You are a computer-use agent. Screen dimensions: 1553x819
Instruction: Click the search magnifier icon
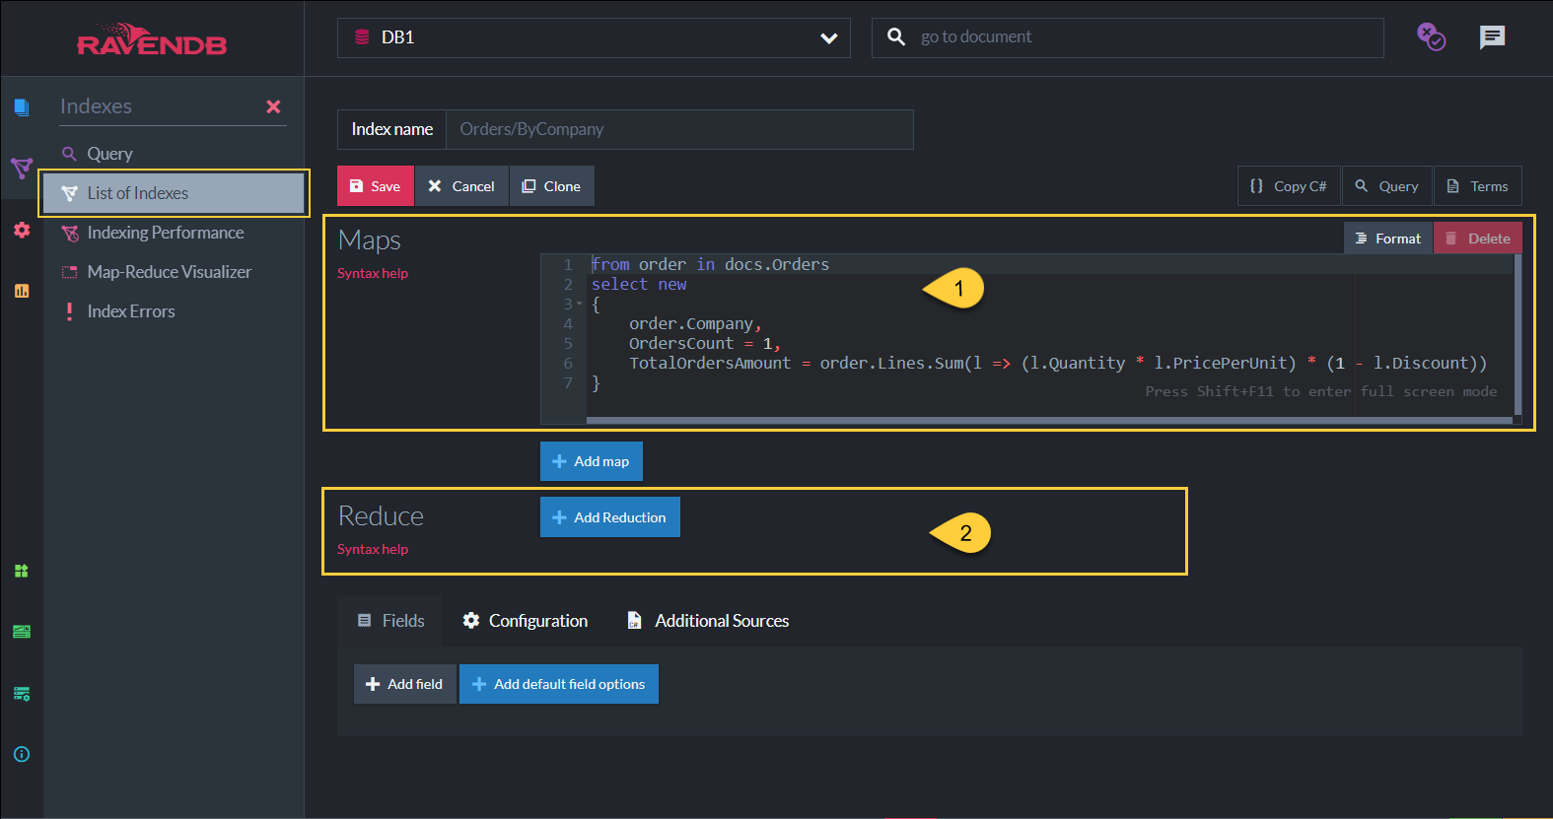tap(895, 37)
